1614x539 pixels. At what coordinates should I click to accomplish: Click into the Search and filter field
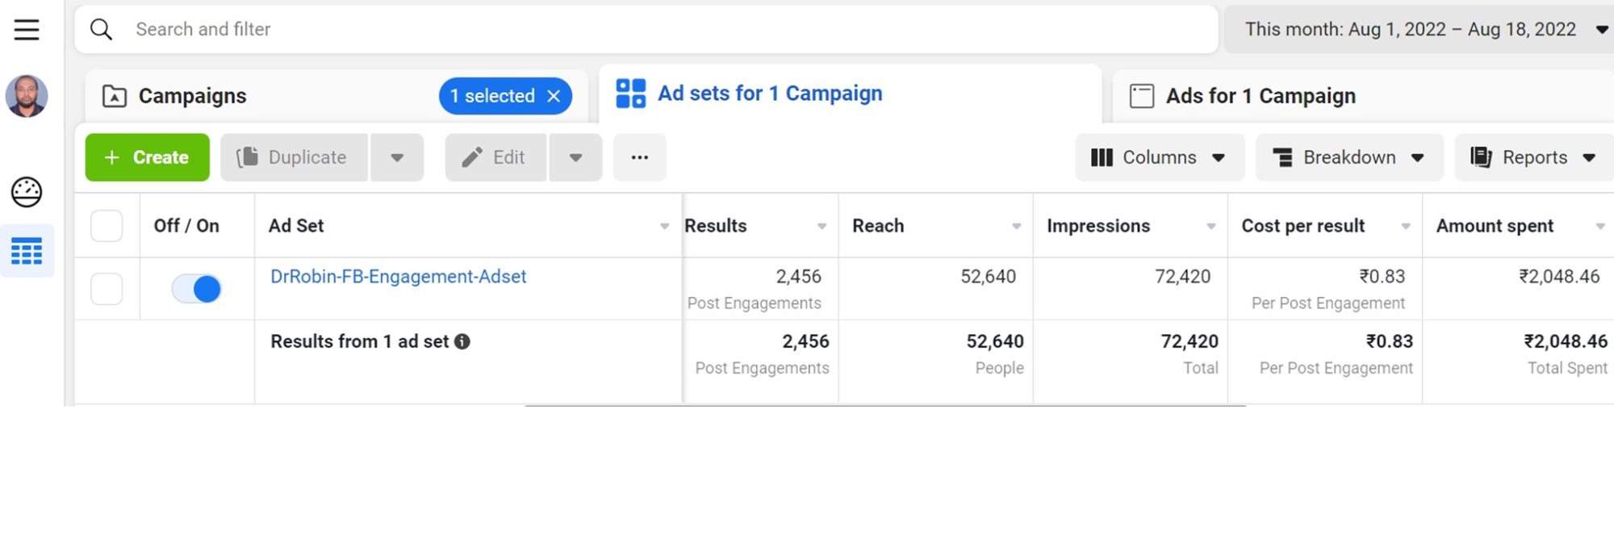pos(646,30)
